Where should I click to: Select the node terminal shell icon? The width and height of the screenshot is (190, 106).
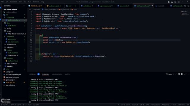pos(167,74)
